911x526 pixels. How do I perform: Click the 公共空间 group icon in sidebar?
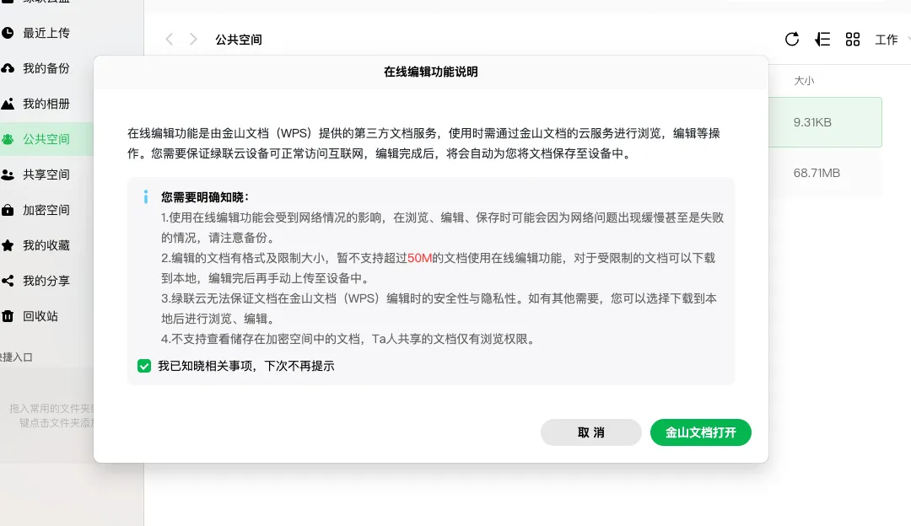(8, 139)
